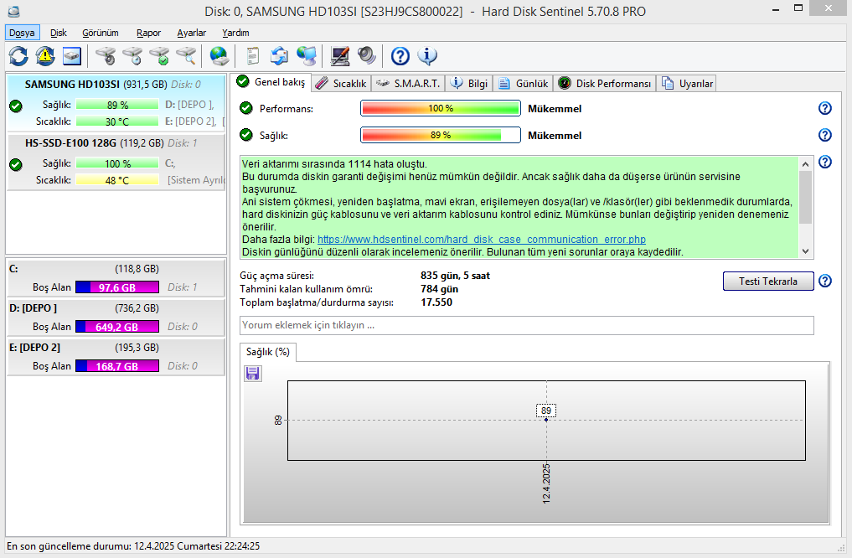The image size is (852, 558).
Task: Switch to the Disk Performansı tab
Action: point(604,83)
